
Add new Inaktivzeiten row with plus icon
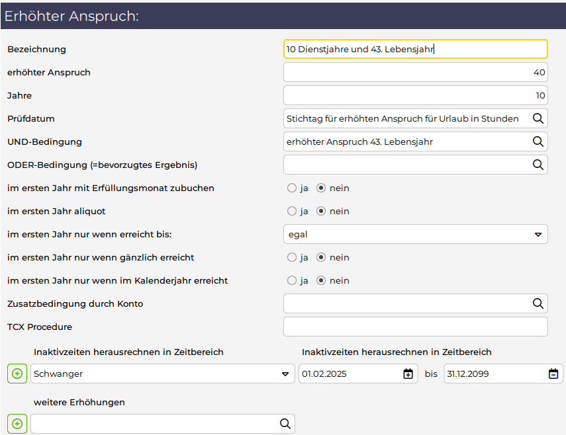point(17,374)
